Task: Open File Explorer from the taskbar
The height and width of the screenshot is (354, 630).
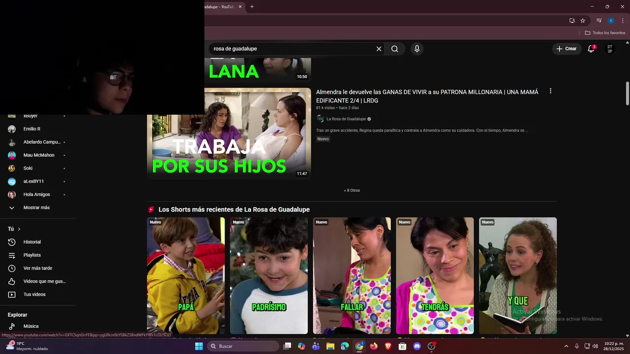Action: click(330, 346)
